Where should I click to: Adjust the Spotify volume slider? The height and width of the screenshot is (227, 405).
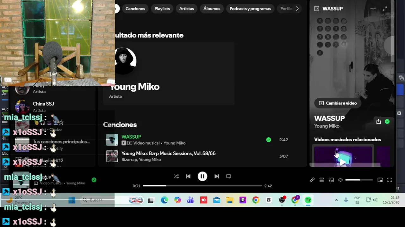click(x=359, y=180)
